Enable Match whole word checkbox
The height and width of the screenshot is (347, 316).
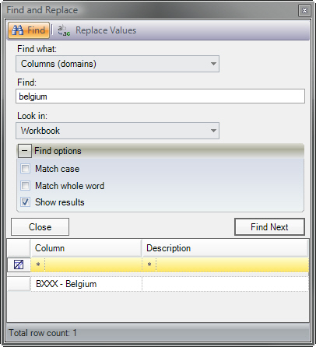pos(26,186)
